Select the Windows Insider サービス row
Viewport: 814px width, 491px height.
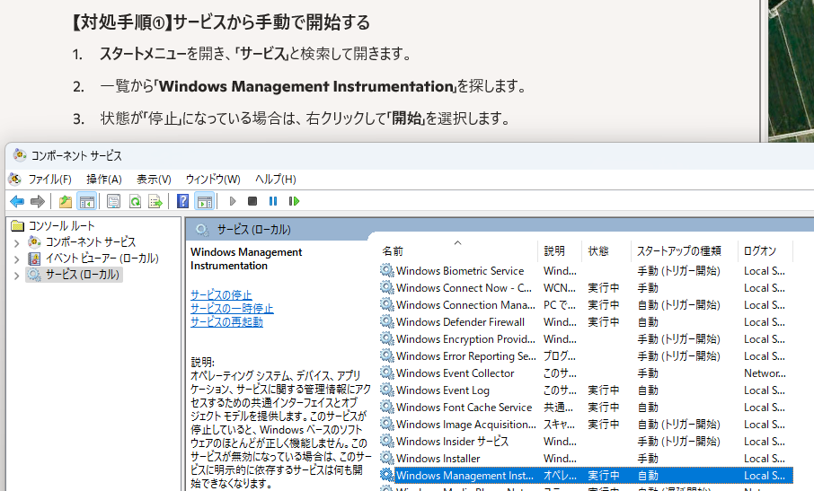[586, 442]
